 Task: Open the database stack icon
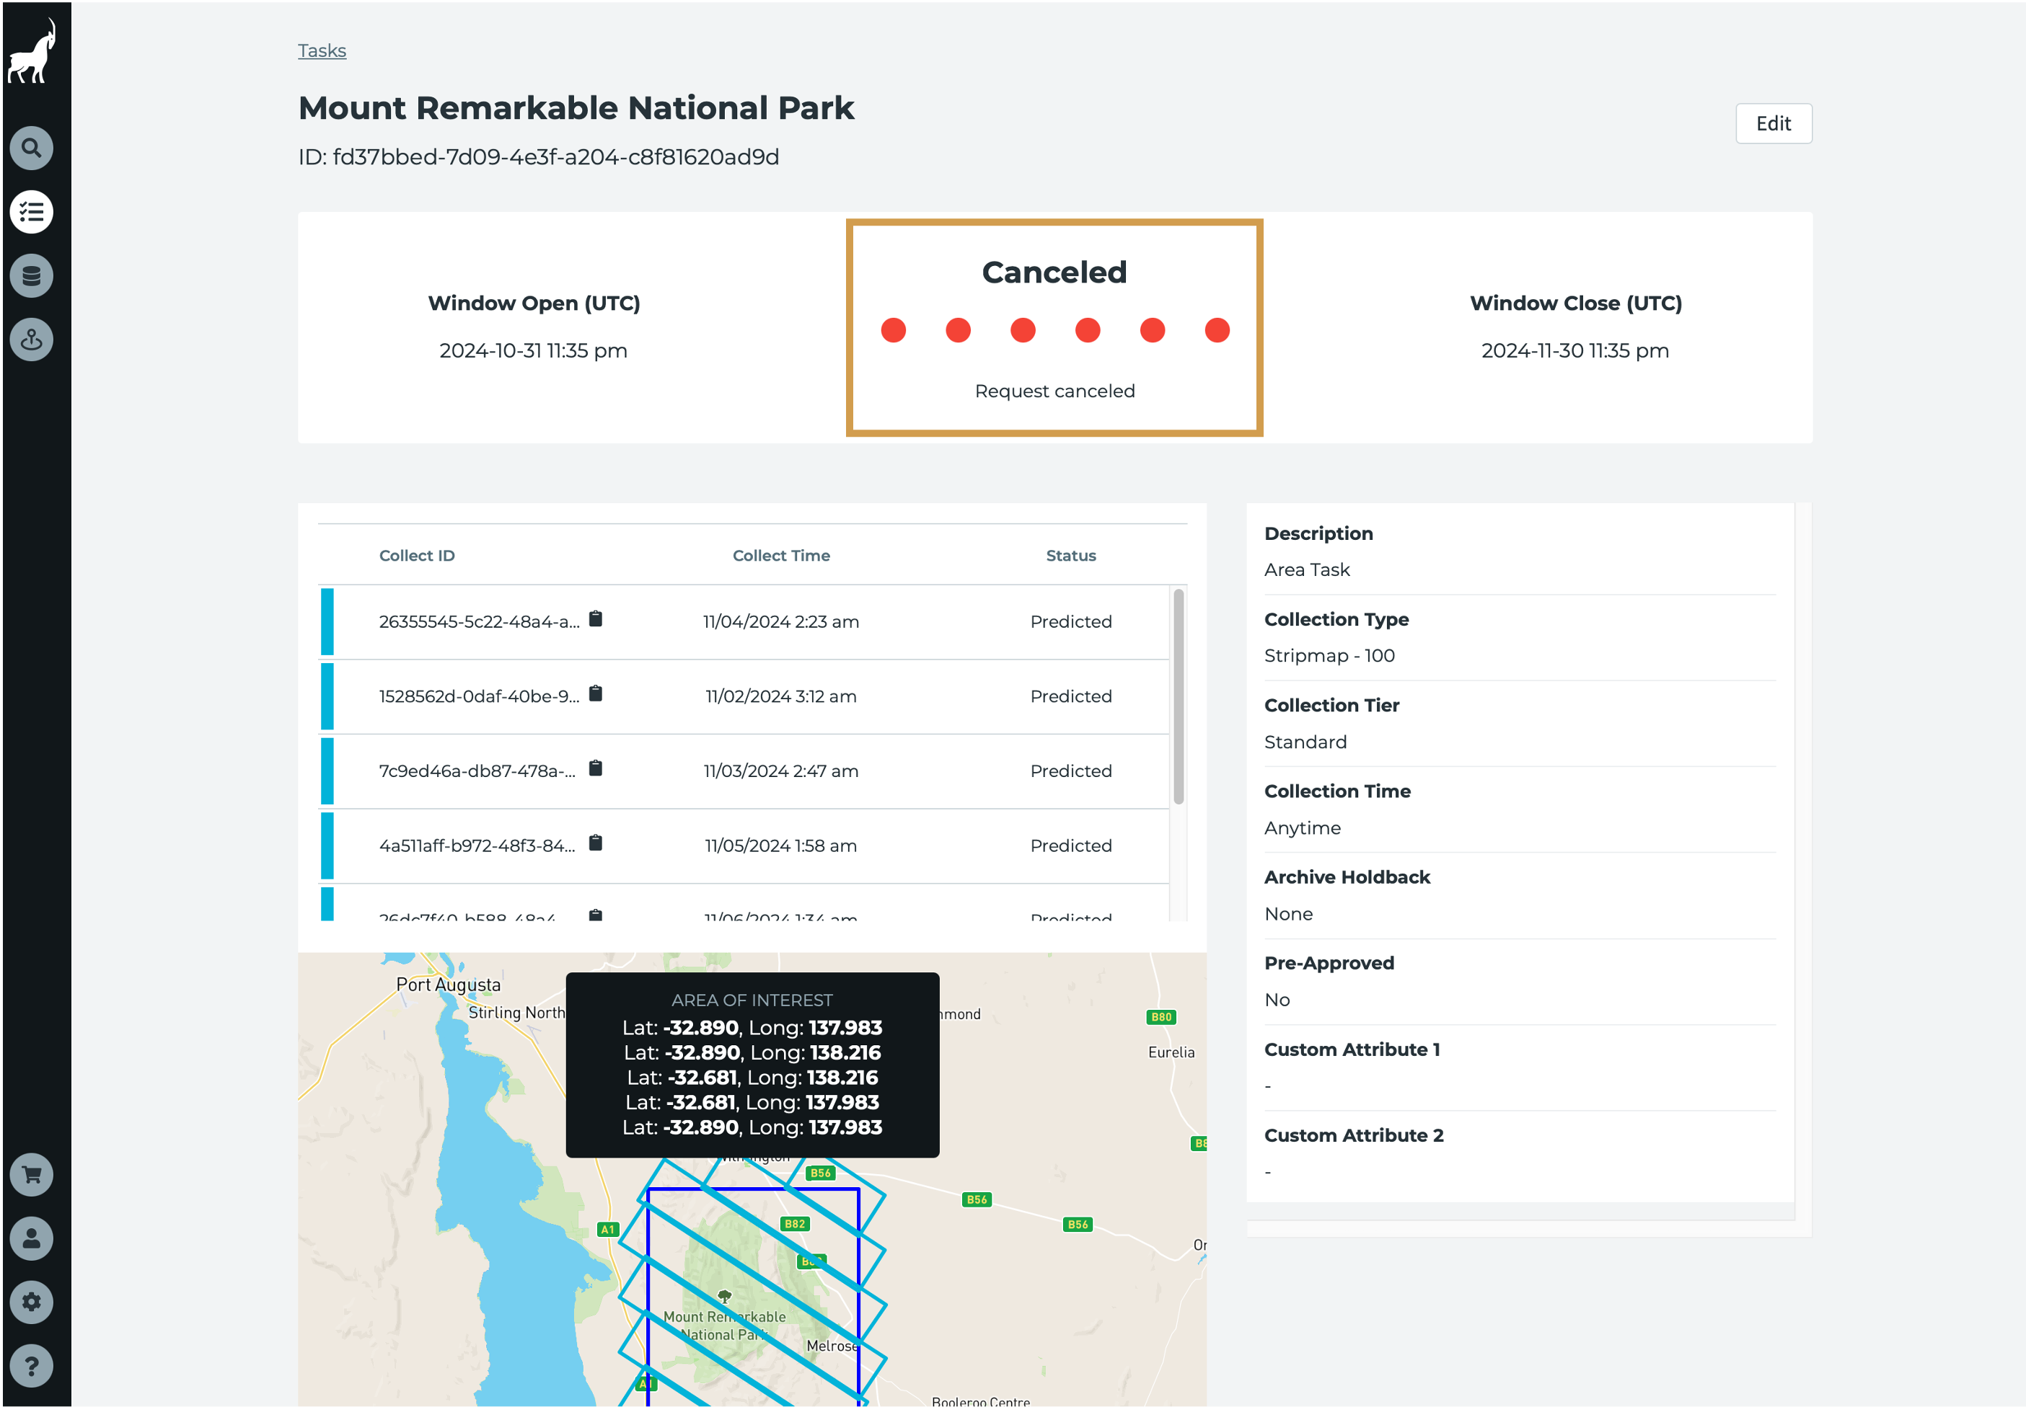(32, 276)
